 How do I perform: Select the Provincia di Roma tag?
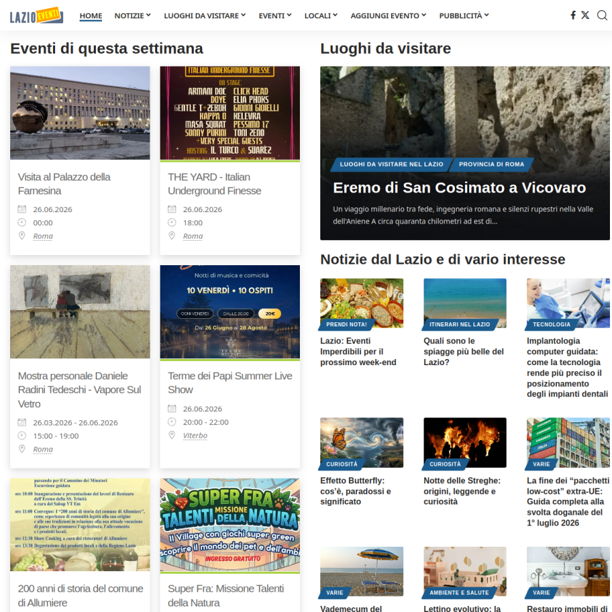492,165
